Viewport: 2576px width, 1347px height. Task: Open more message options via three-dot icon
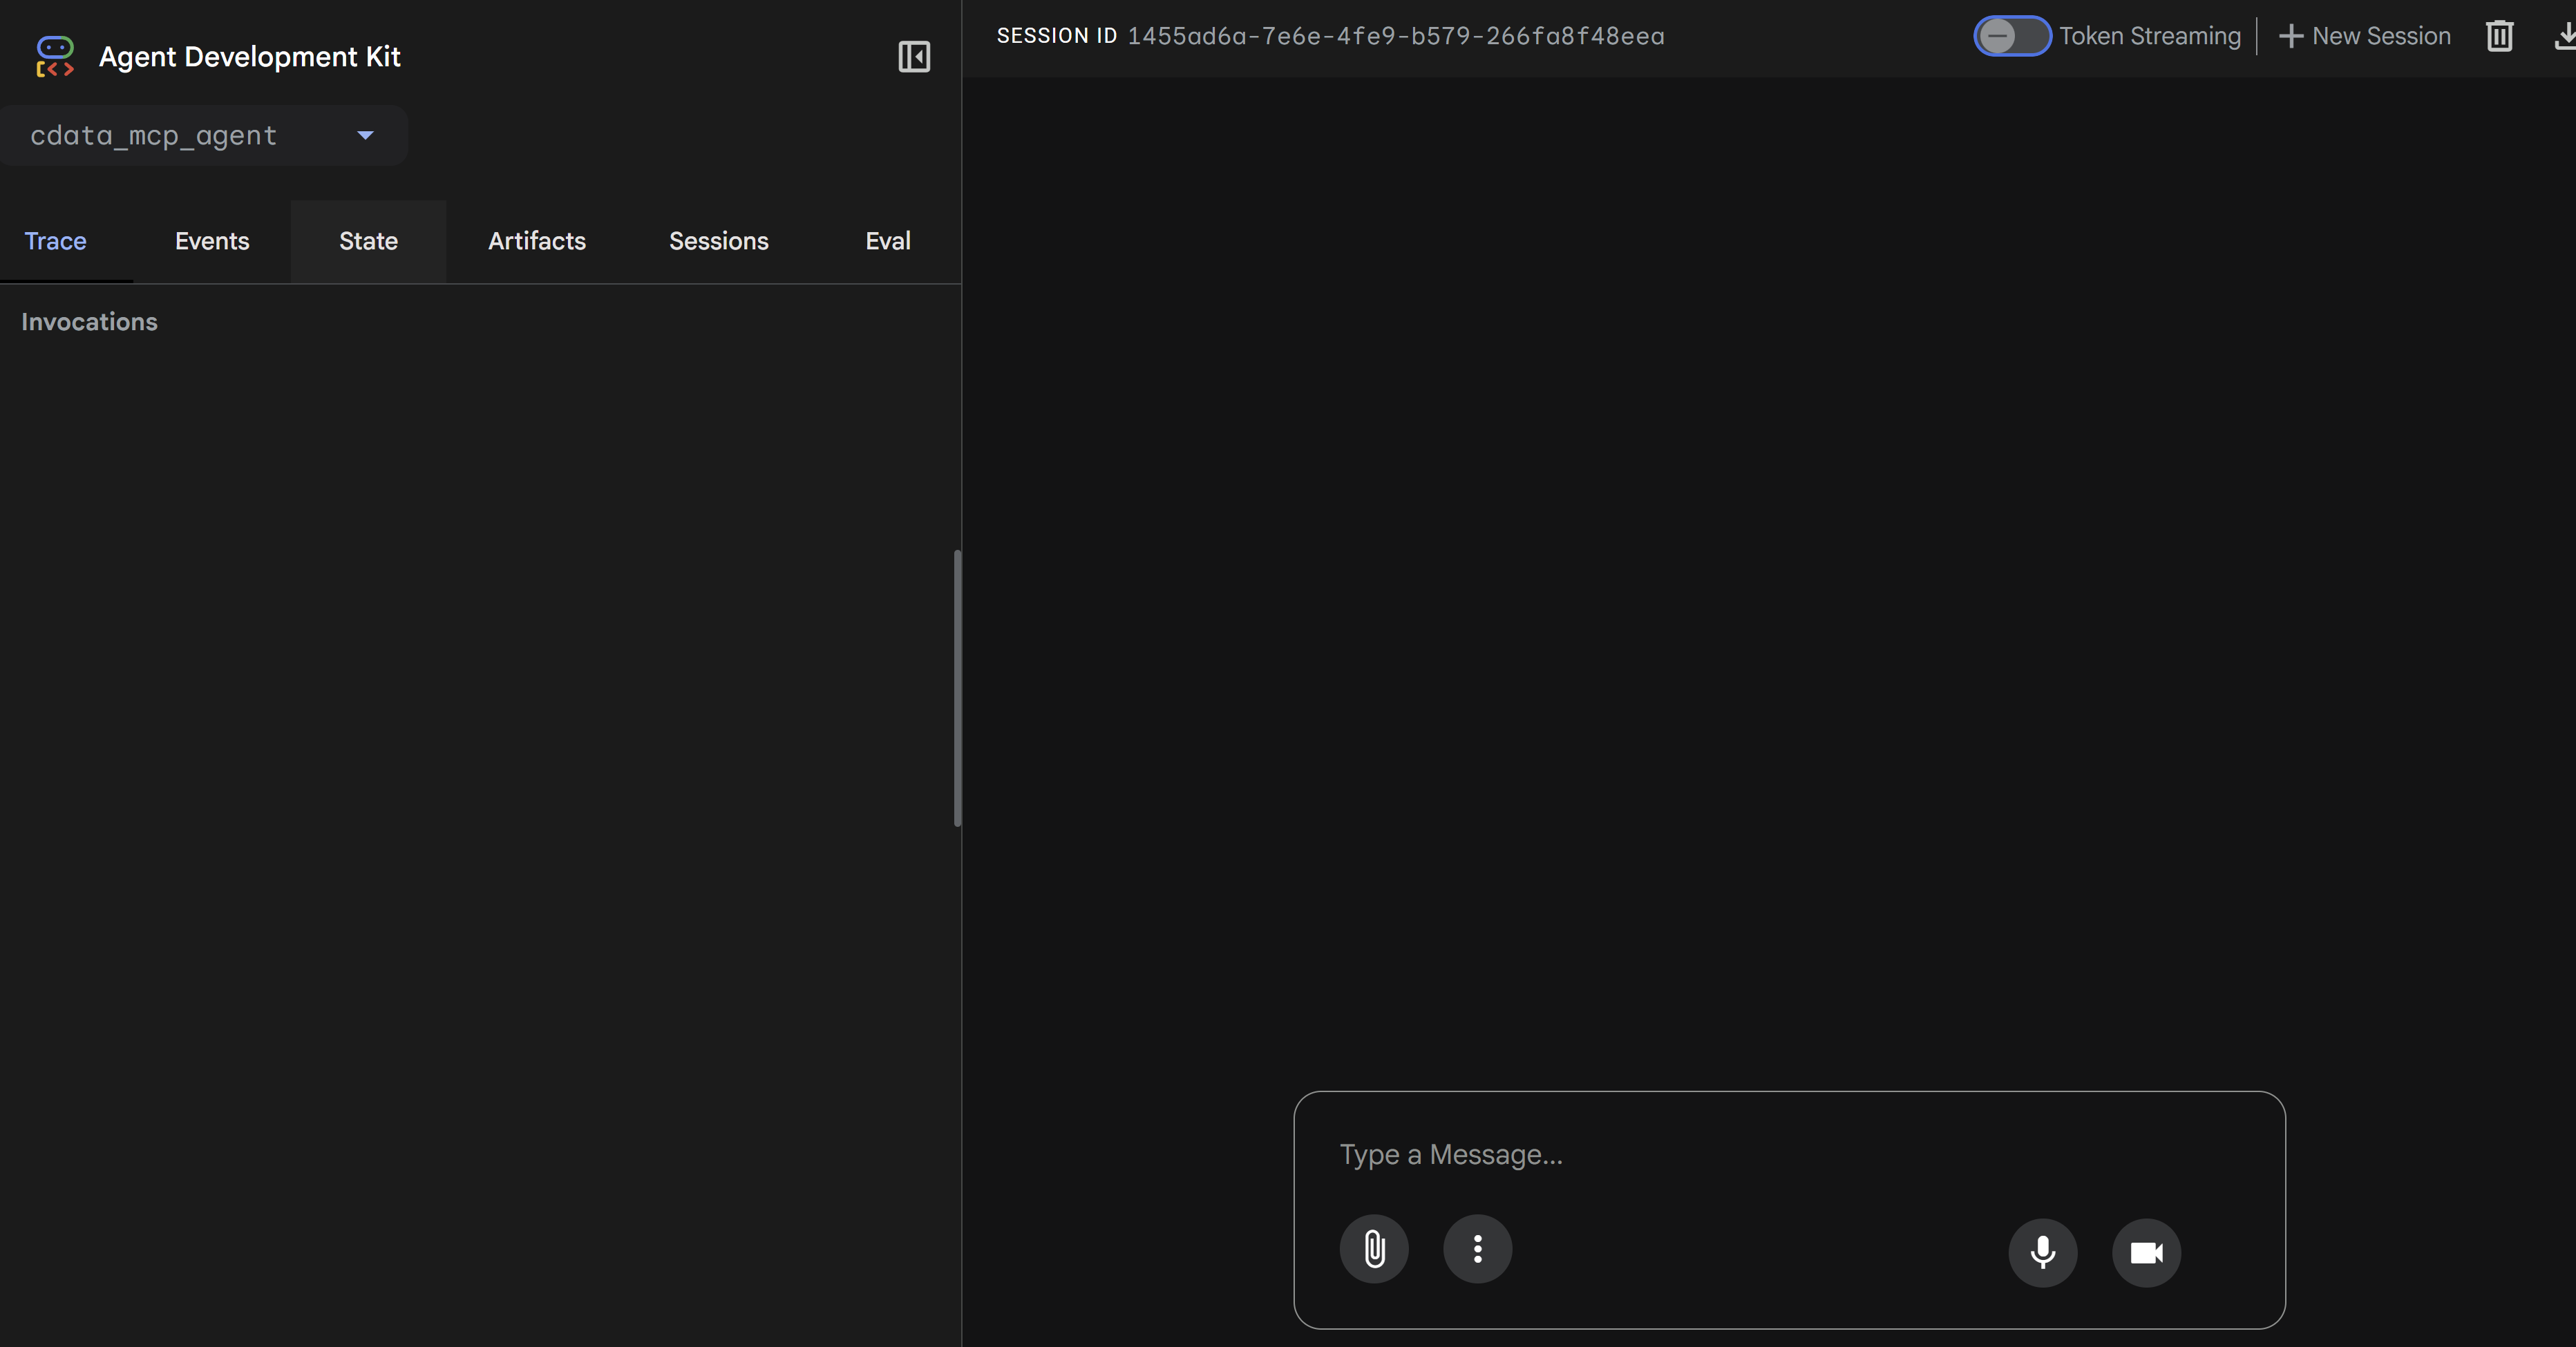pos(1477,1249)
